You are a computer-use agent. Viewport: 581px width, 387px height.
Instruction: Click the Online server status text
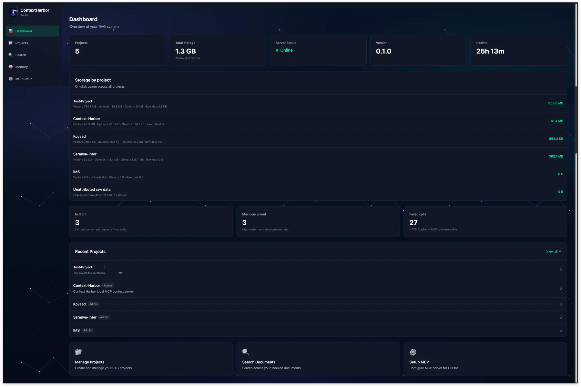coord(286,50)
